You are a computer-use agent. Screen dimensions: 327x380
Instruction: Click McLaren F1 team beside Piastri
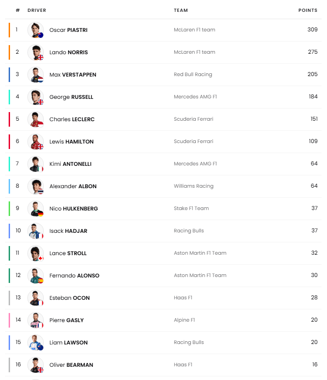point(194,30)
